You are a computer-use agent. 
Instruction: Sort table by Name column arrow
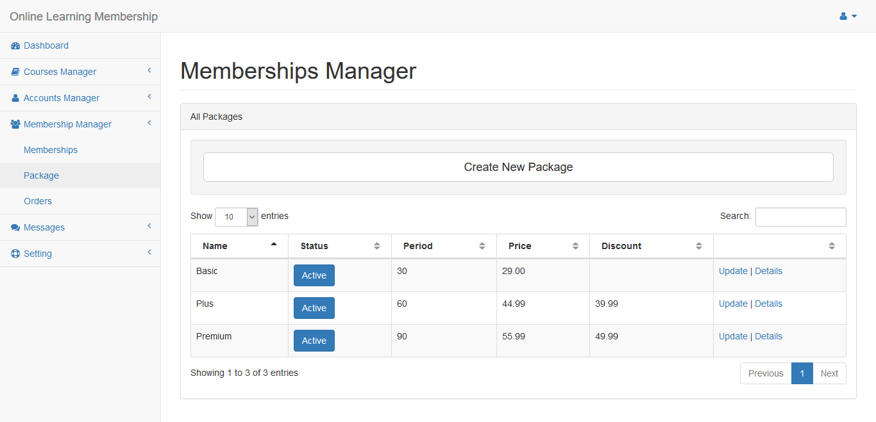(x=274, y=245)
